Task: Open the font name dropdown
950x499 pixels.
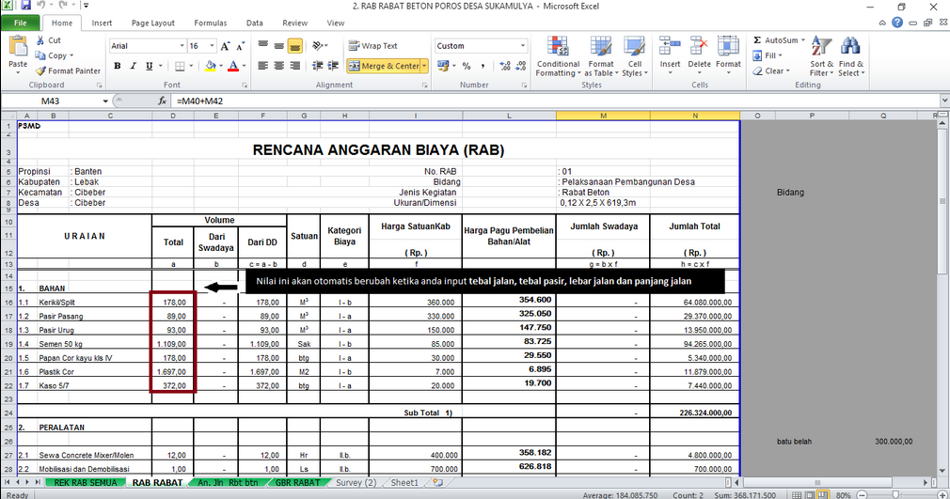Action: point(182,46)
